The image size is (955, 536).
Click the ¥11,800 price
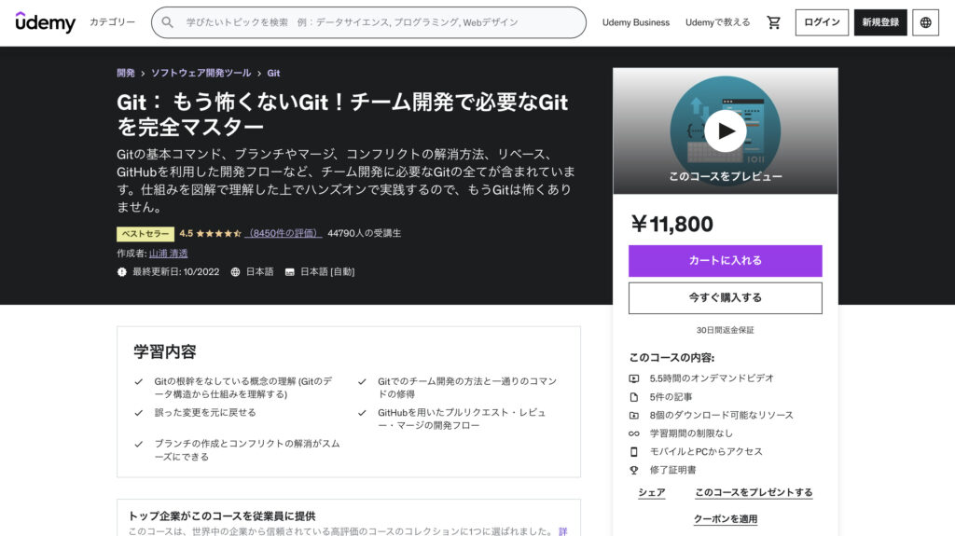[x=671, y=224]
